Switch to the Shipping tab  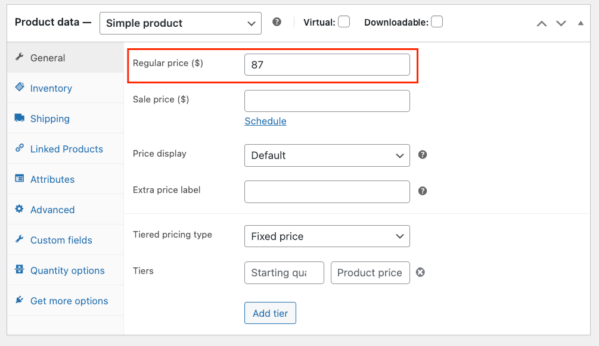66,119
